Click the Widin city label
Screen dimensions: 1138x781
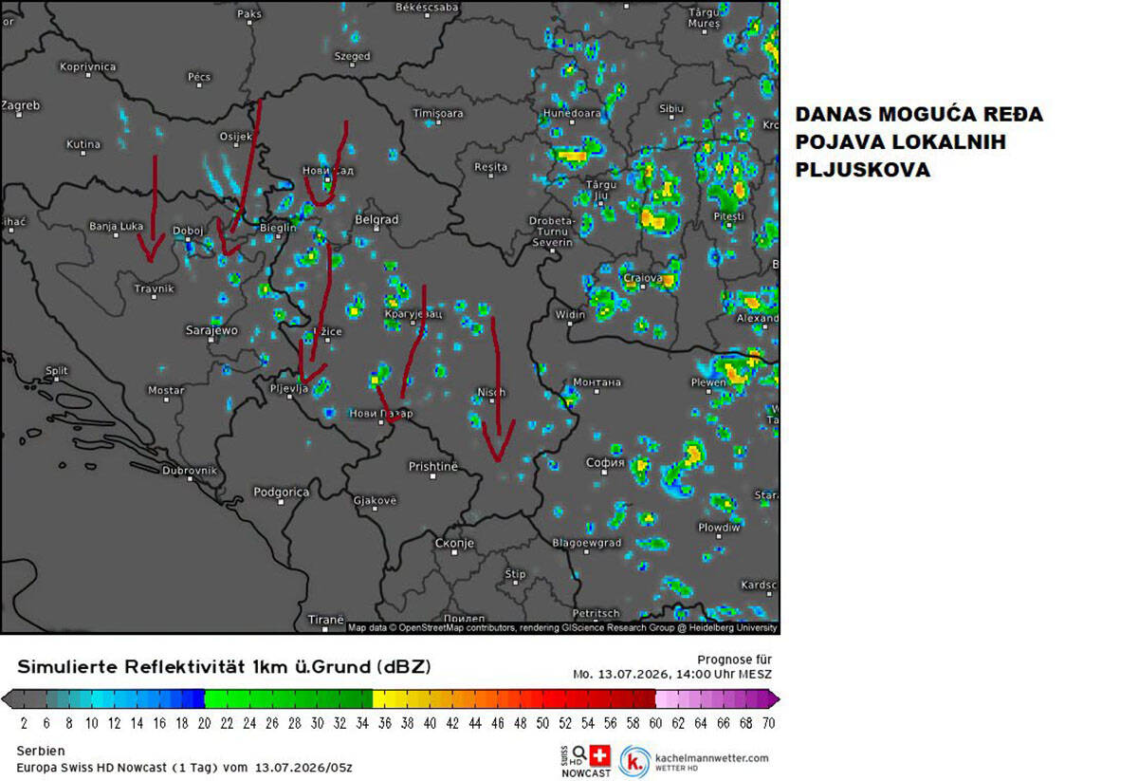click(570, 314)
